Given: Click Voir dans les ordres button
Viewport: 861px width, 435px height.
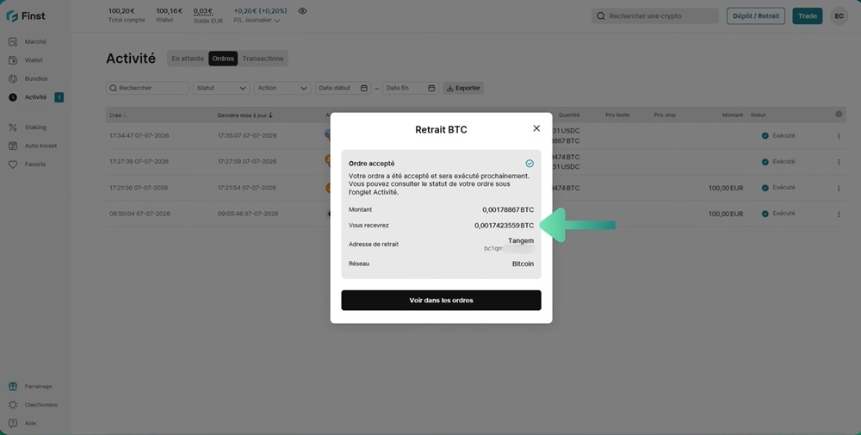Looking at the screenshot, I should coord(441,301).
